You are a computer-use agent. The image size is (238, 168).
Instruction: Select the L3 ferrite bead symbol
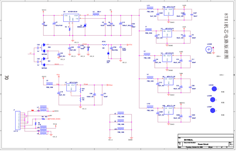147,54
